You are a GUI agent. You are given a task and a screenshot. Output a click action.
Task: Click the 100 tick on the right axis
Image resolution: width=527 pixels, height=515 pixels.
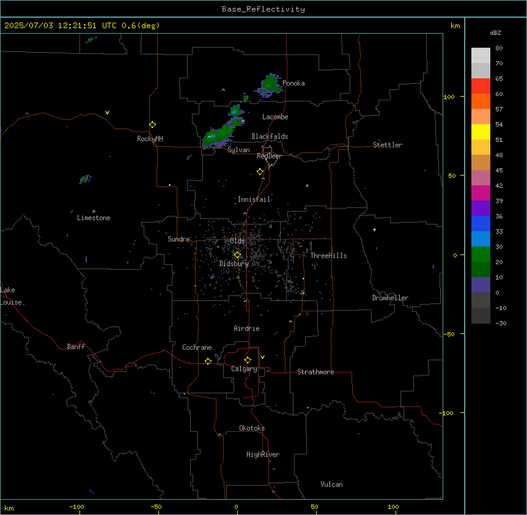pos(449,97)
